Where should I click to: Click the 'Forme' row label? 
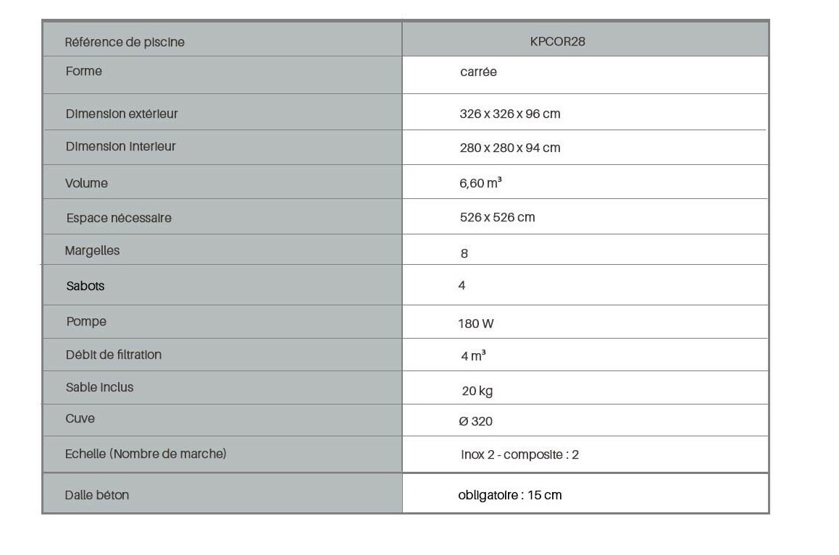coord(83,71)
